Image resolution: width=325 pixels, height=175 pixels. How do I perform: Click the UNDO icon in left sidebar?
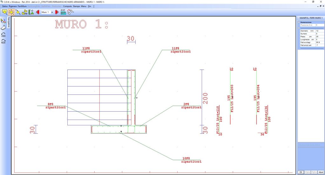(3, 34)
